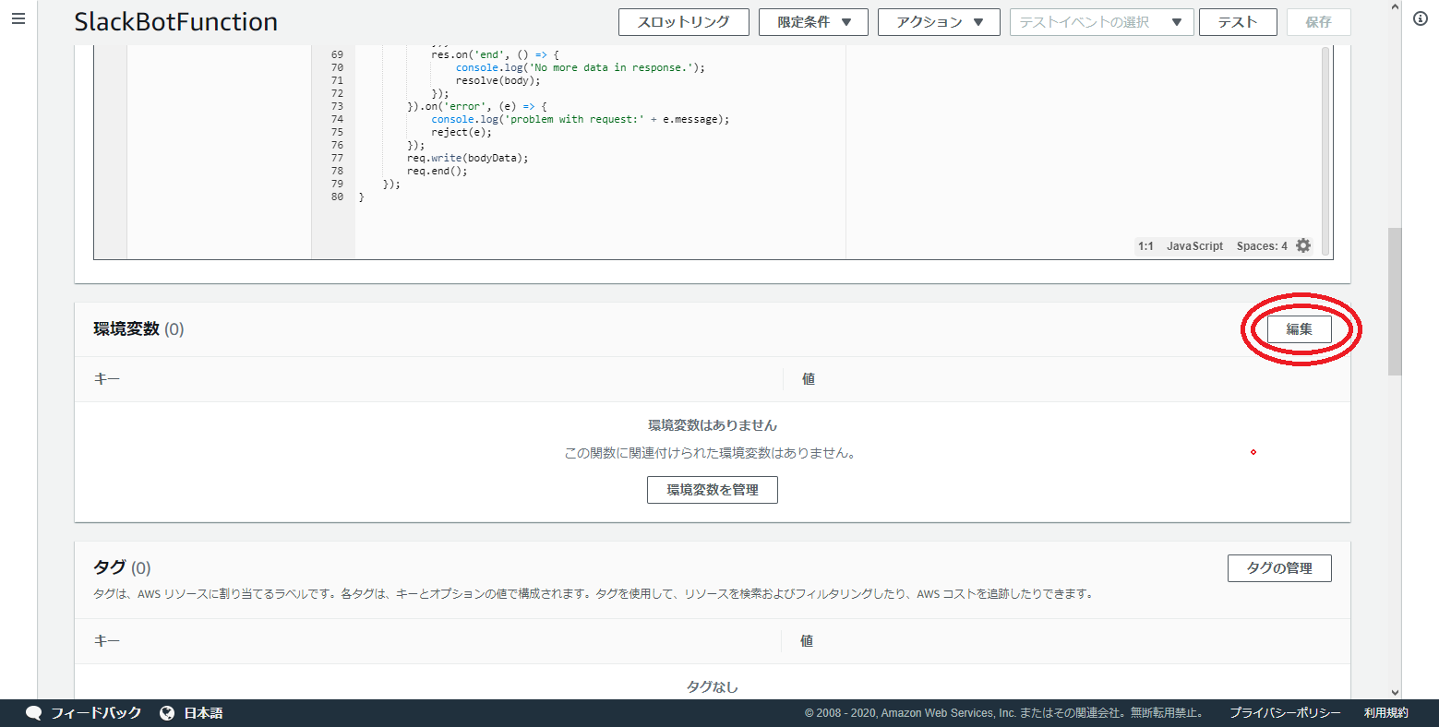Open the プライバシーポリシー link
This screenshot has height=727, width=1439.
click(1285, 713)
